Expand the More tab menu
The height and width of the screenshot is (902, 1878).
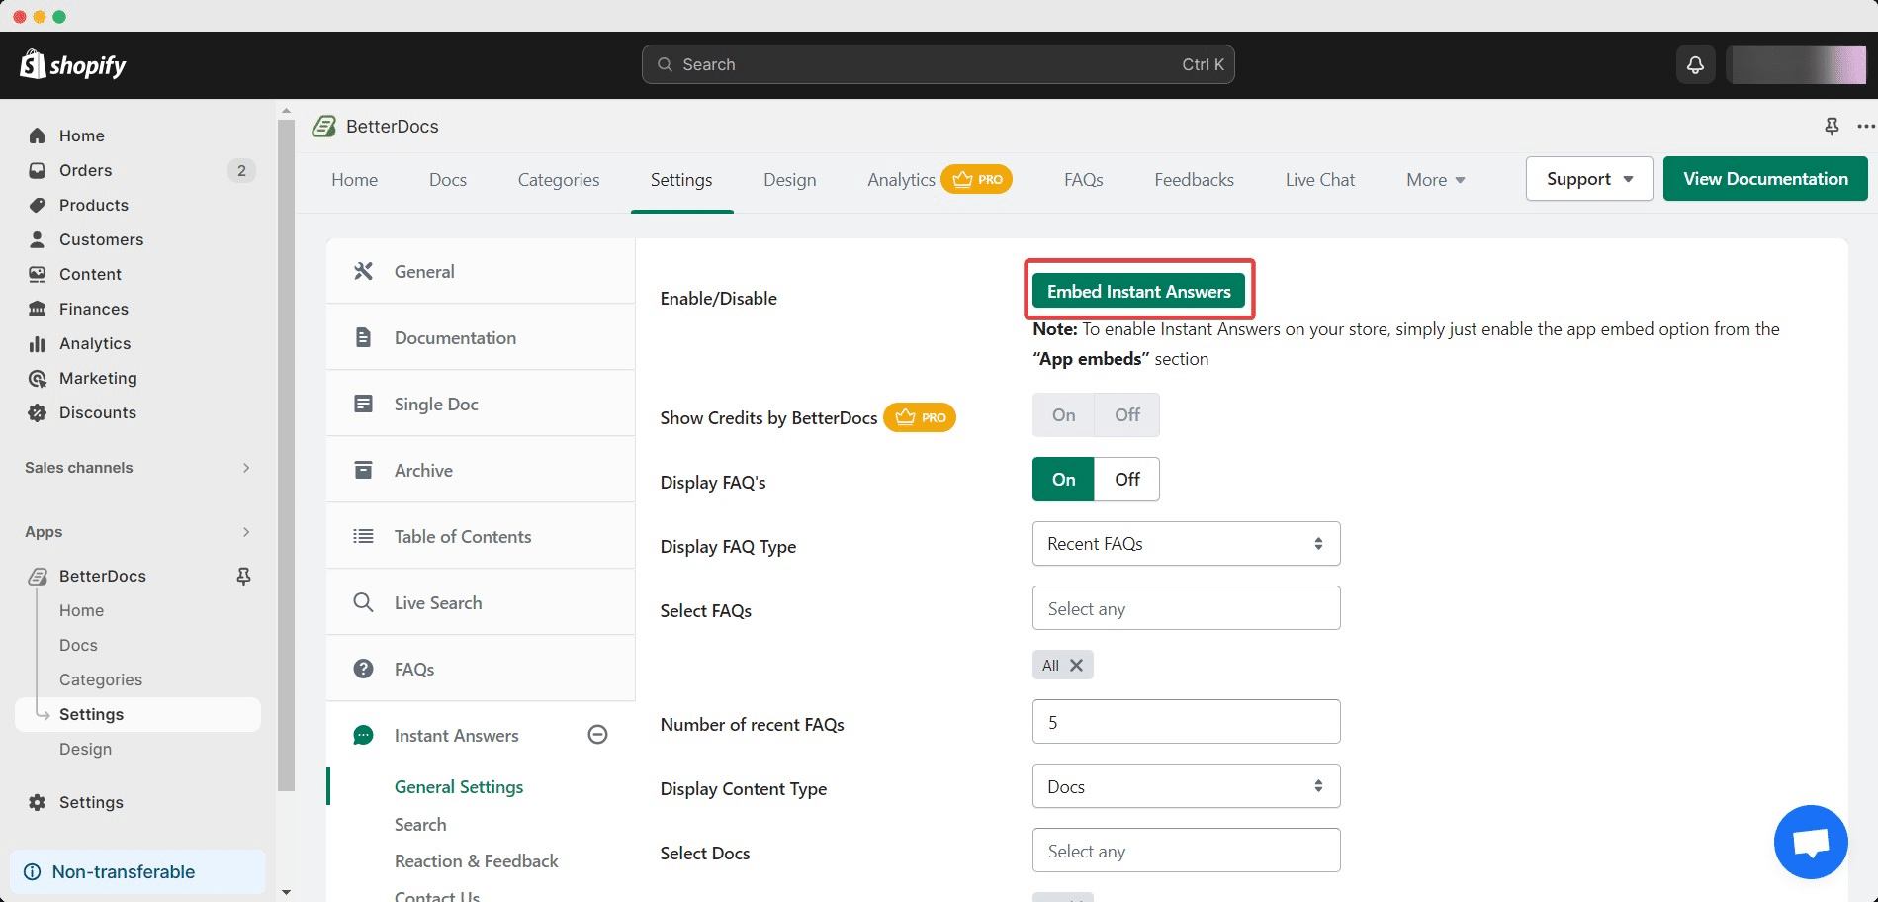(x=1436, y=180)
